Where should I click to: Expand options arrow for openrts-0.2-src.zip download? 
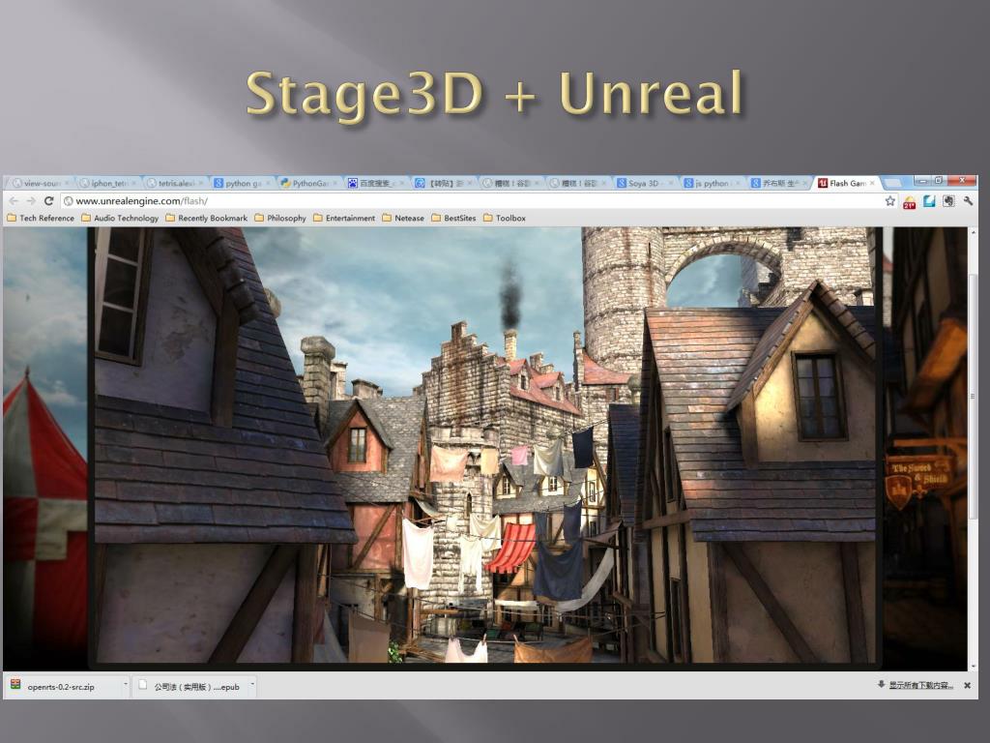coord(125,685)
